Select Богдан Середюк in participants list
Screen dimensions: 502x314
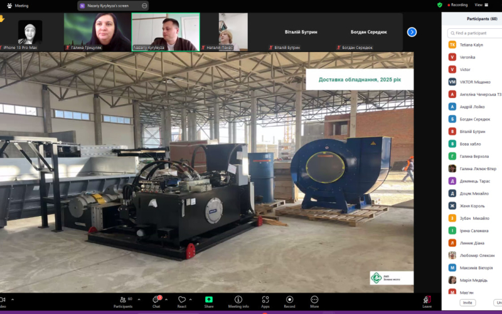coord(475,119)
